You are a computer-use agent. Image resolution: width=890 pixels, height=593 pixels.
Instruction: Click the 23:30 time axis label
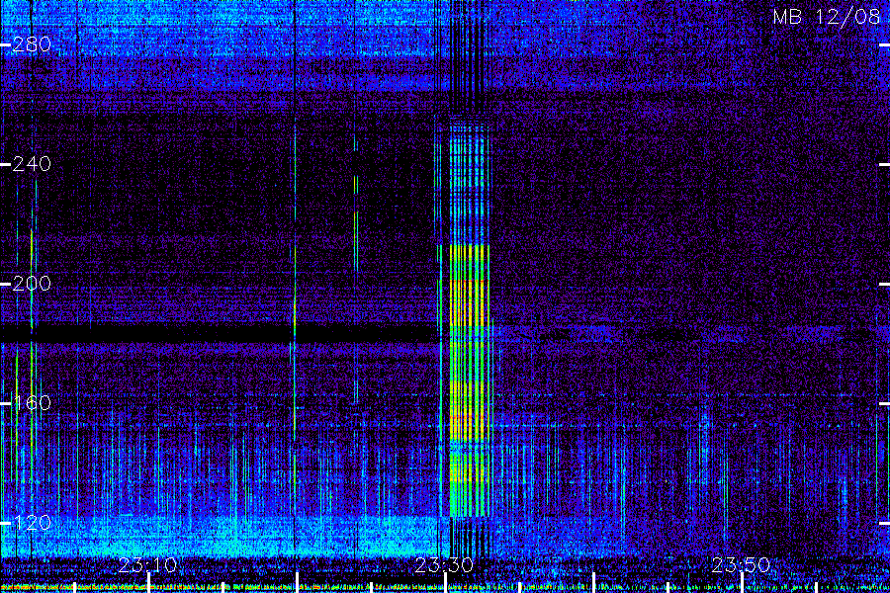point(444,565)
